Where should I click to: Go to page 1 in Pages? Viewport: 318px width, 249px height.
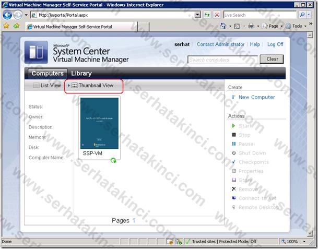tap(134, 220)
